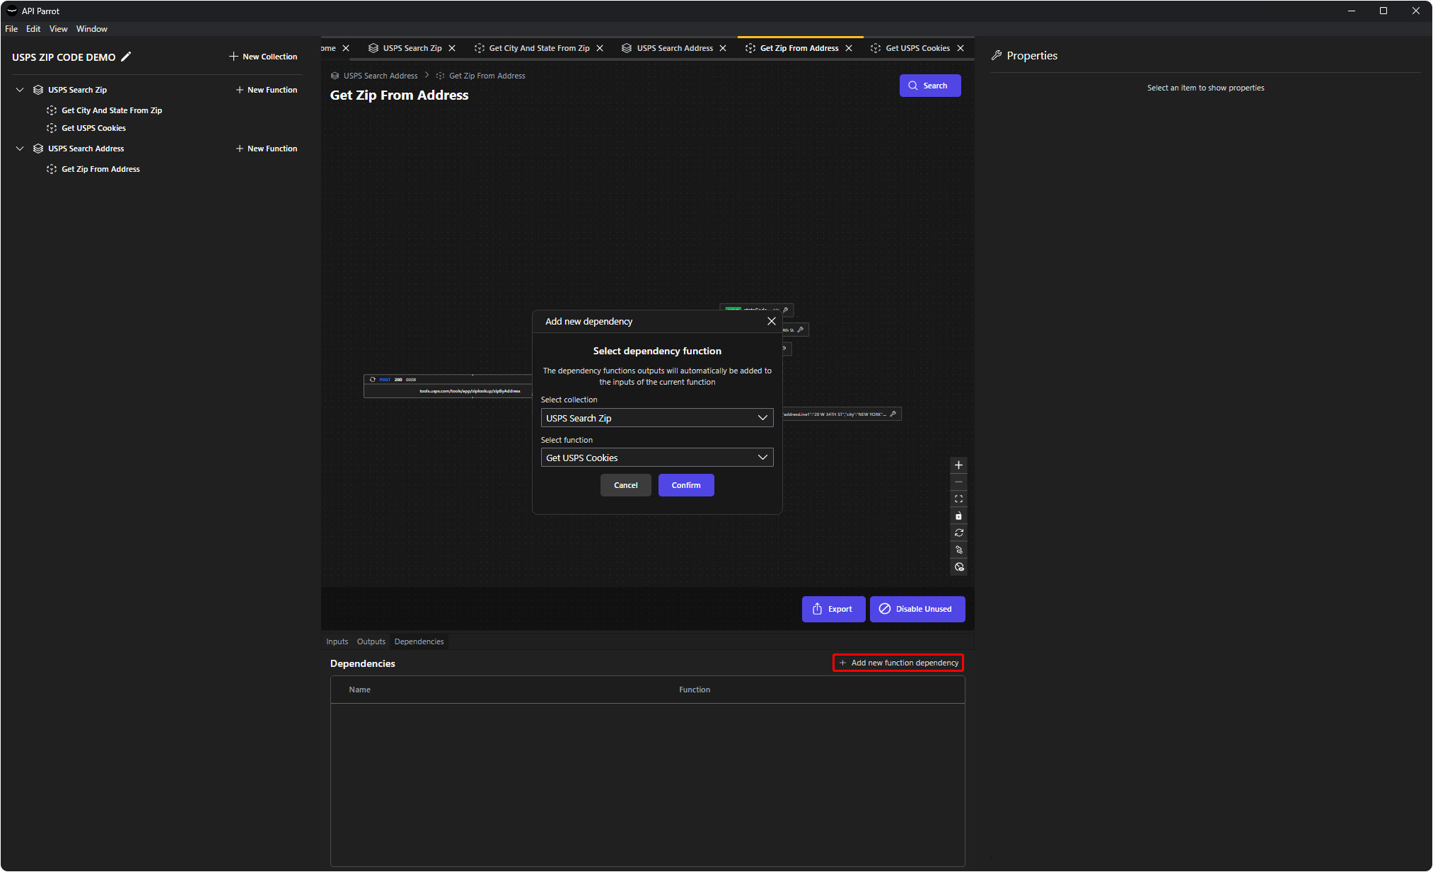Switch to the Inputs tab
1433x872 pixels.
pos(337,641)
